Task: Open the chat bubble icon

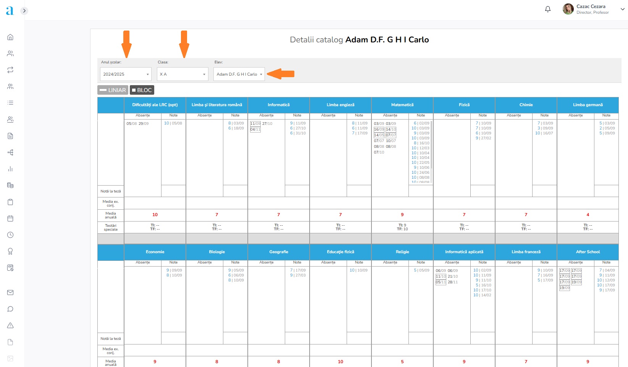Action: pyautogui.click(x=10, y=309)
